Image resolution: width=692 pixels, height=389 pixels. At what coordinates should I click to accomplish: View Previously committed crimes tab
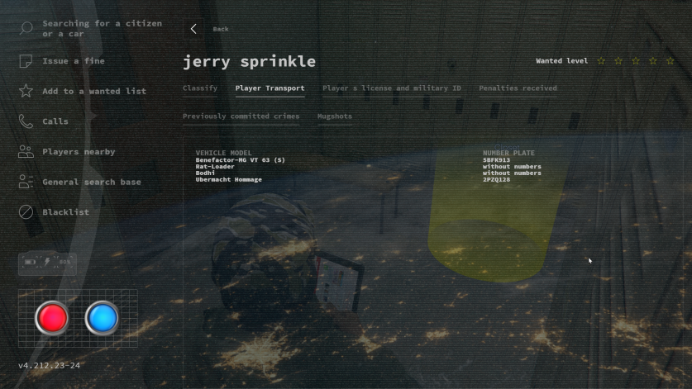point(241,116)
